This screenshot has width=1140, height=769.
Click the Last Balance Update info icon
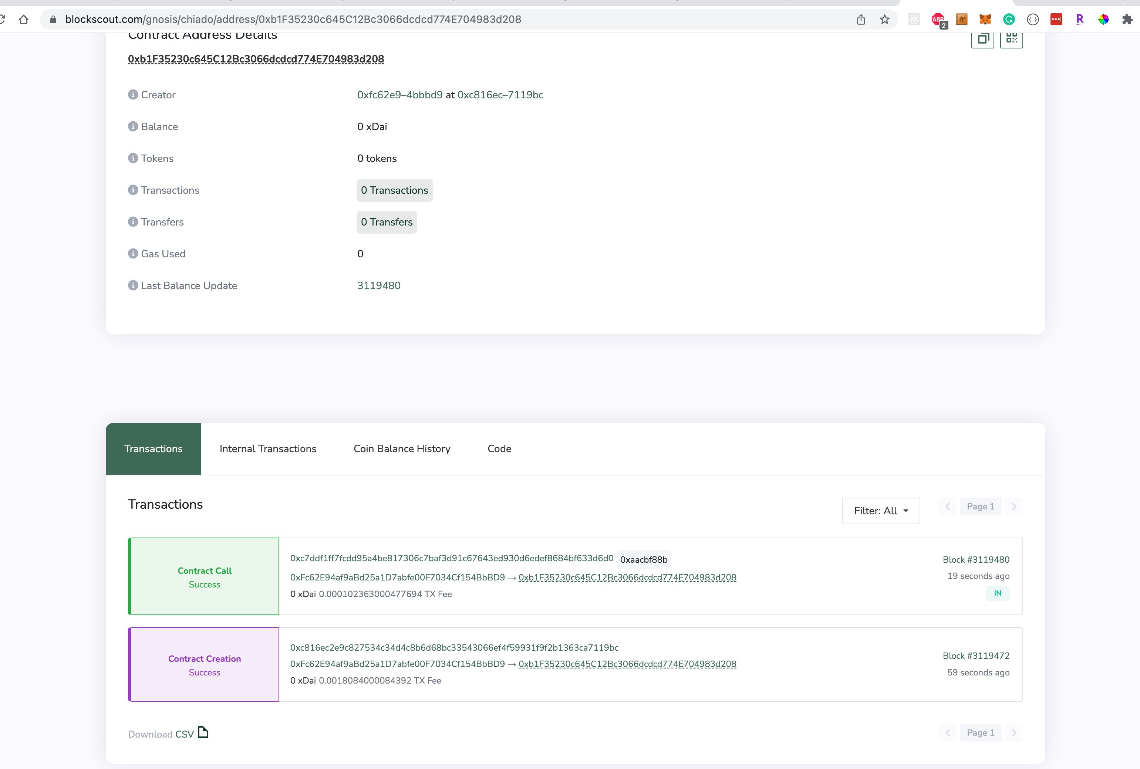[x=133, y=285]
